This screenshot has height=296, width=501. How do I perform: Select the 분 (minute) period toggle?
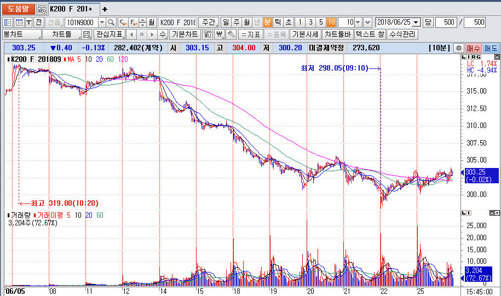[x=267, y=22]
